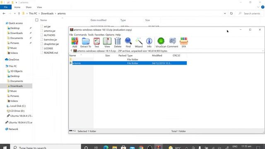This screenshot has width=265, height=149.
Task: Open the recent locations dropdown arrow
Action: (15, 14)
